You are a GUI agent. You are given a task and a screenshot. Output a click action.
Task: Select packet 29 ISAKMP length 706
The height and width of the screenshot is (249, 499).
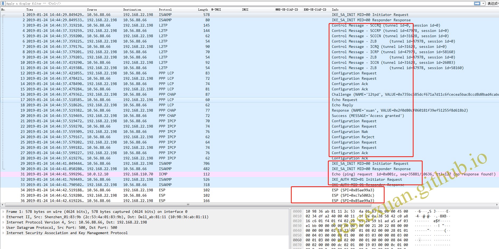[x=249, y=164]
